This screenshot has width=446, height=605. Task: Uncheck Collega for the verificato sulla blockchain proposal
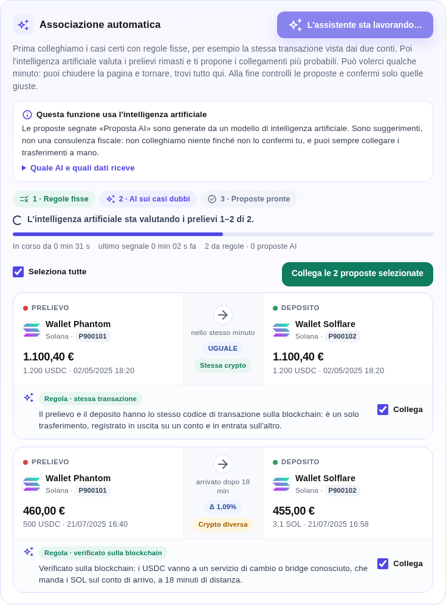click(x=383, y=564)
